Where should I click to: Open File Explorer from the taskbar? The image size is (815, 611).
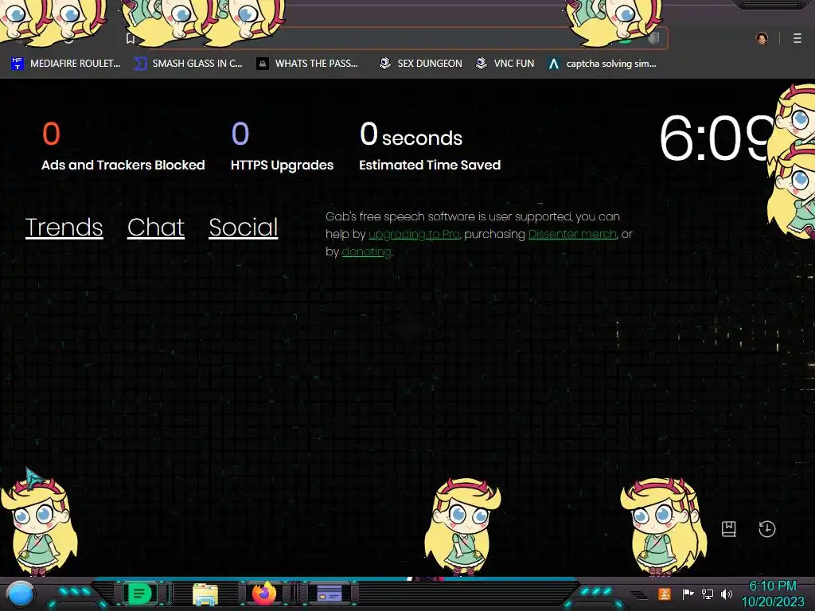[x=205, y=593]
